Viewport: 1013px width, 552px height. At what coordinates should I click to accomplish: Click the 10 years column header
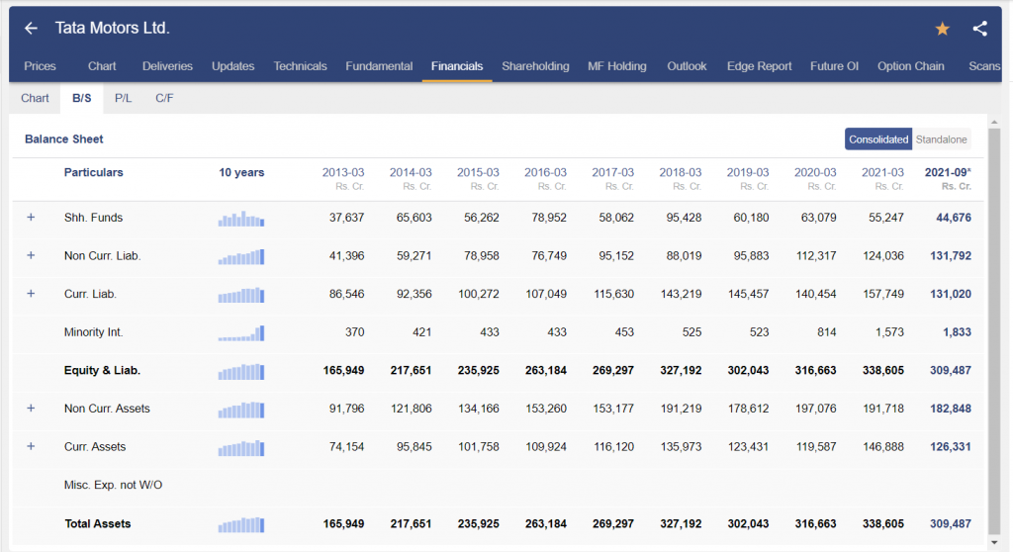pyautogui.click(x=241, y=172)
